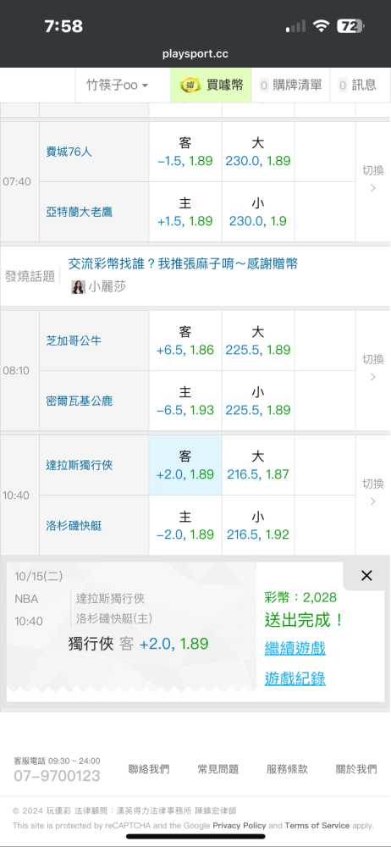Select 小 225.5 under for Bucks game
Screen dimensions: 391x847
pyautogui.click(x=258, y=401)
